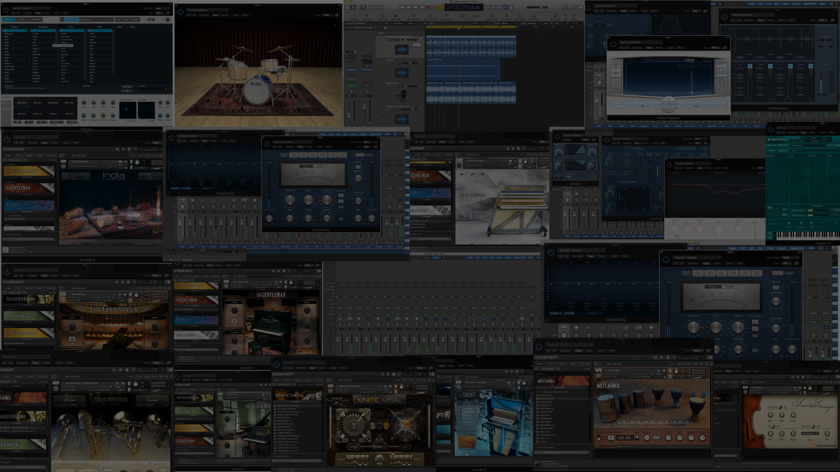This screenshot has height=472, width=840.
Task: Toggle the Reverb switch in Session Strings
Action: click(813, 426)
